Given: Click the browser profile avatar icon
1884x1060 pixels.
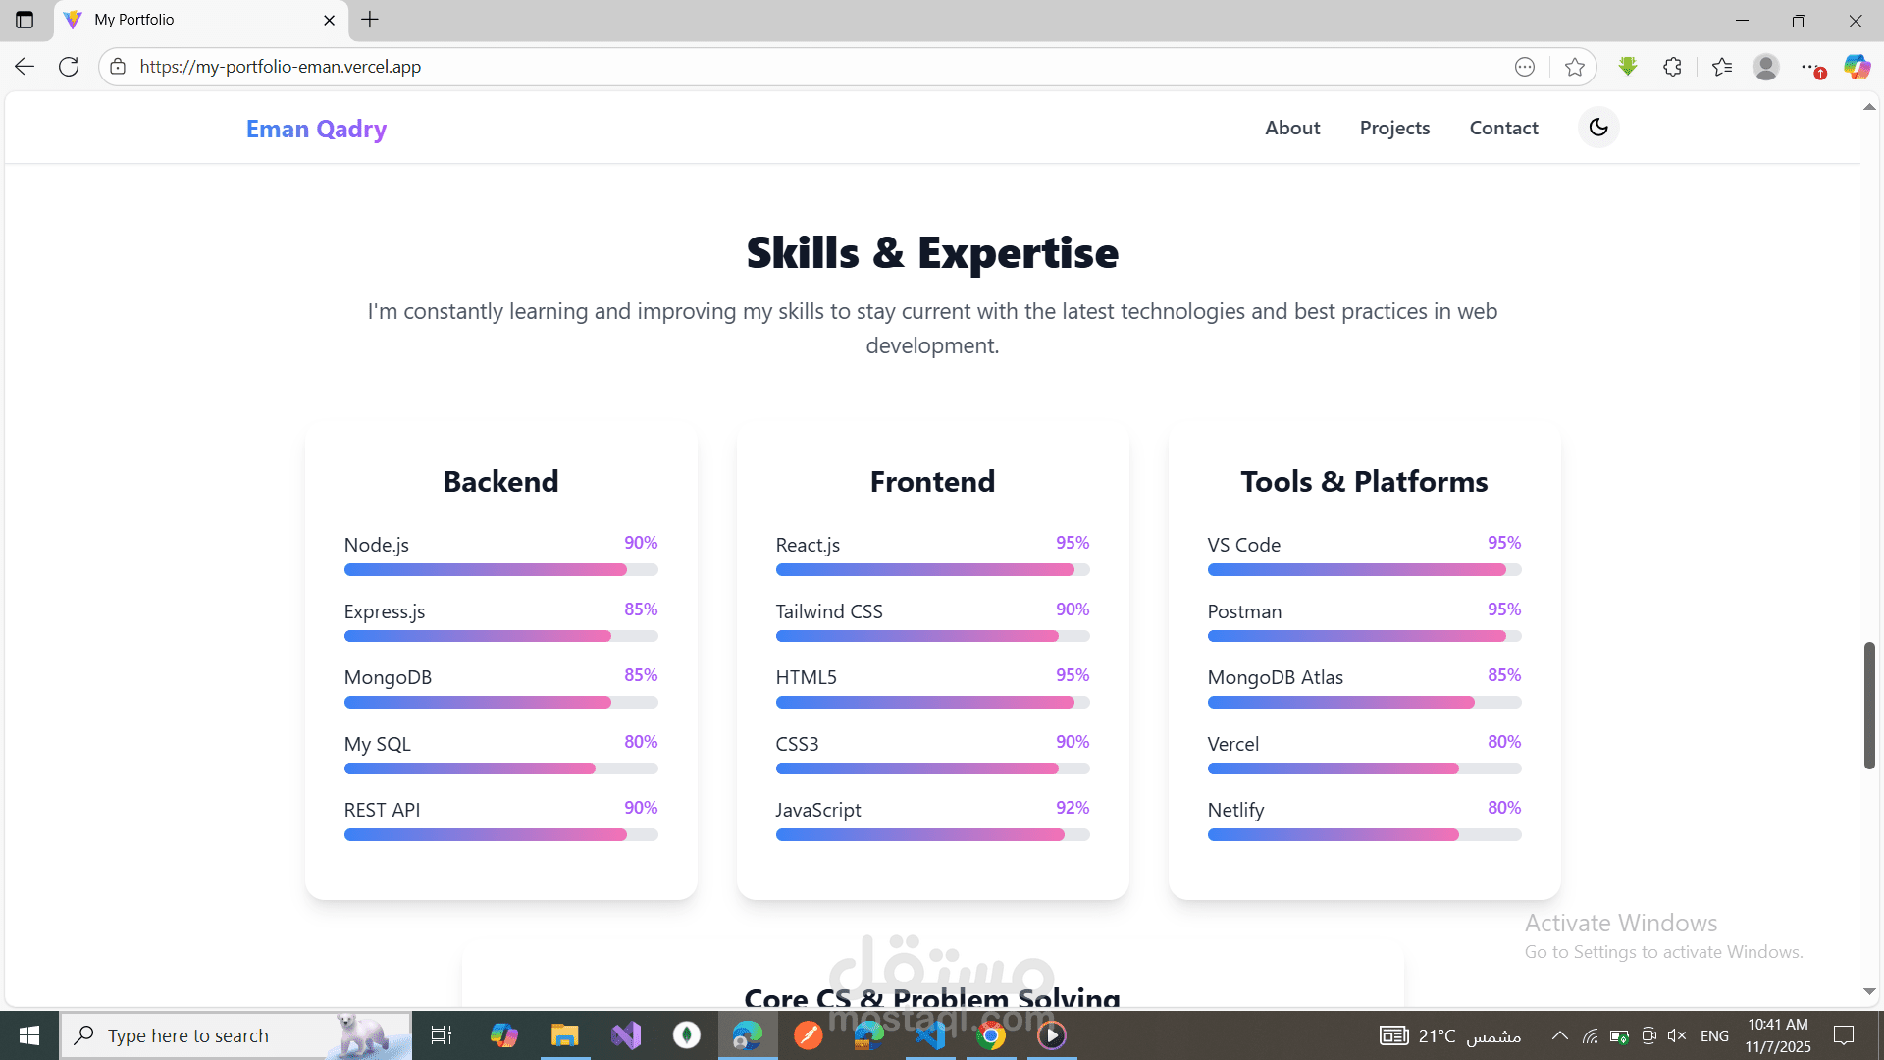Looking at the screenshot, I should (1766, 67).
